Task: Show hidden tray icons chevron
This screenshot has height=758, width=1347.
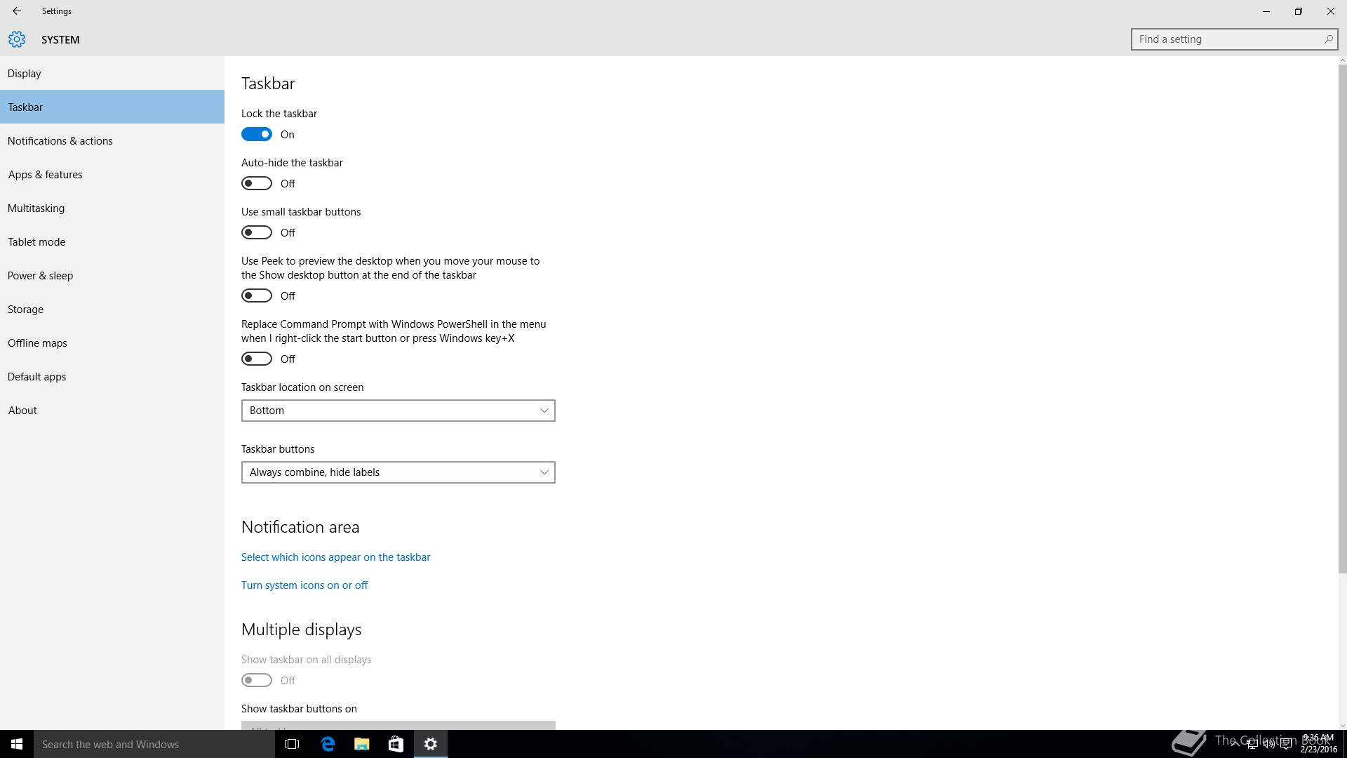Action: (x=1235, y=745)
